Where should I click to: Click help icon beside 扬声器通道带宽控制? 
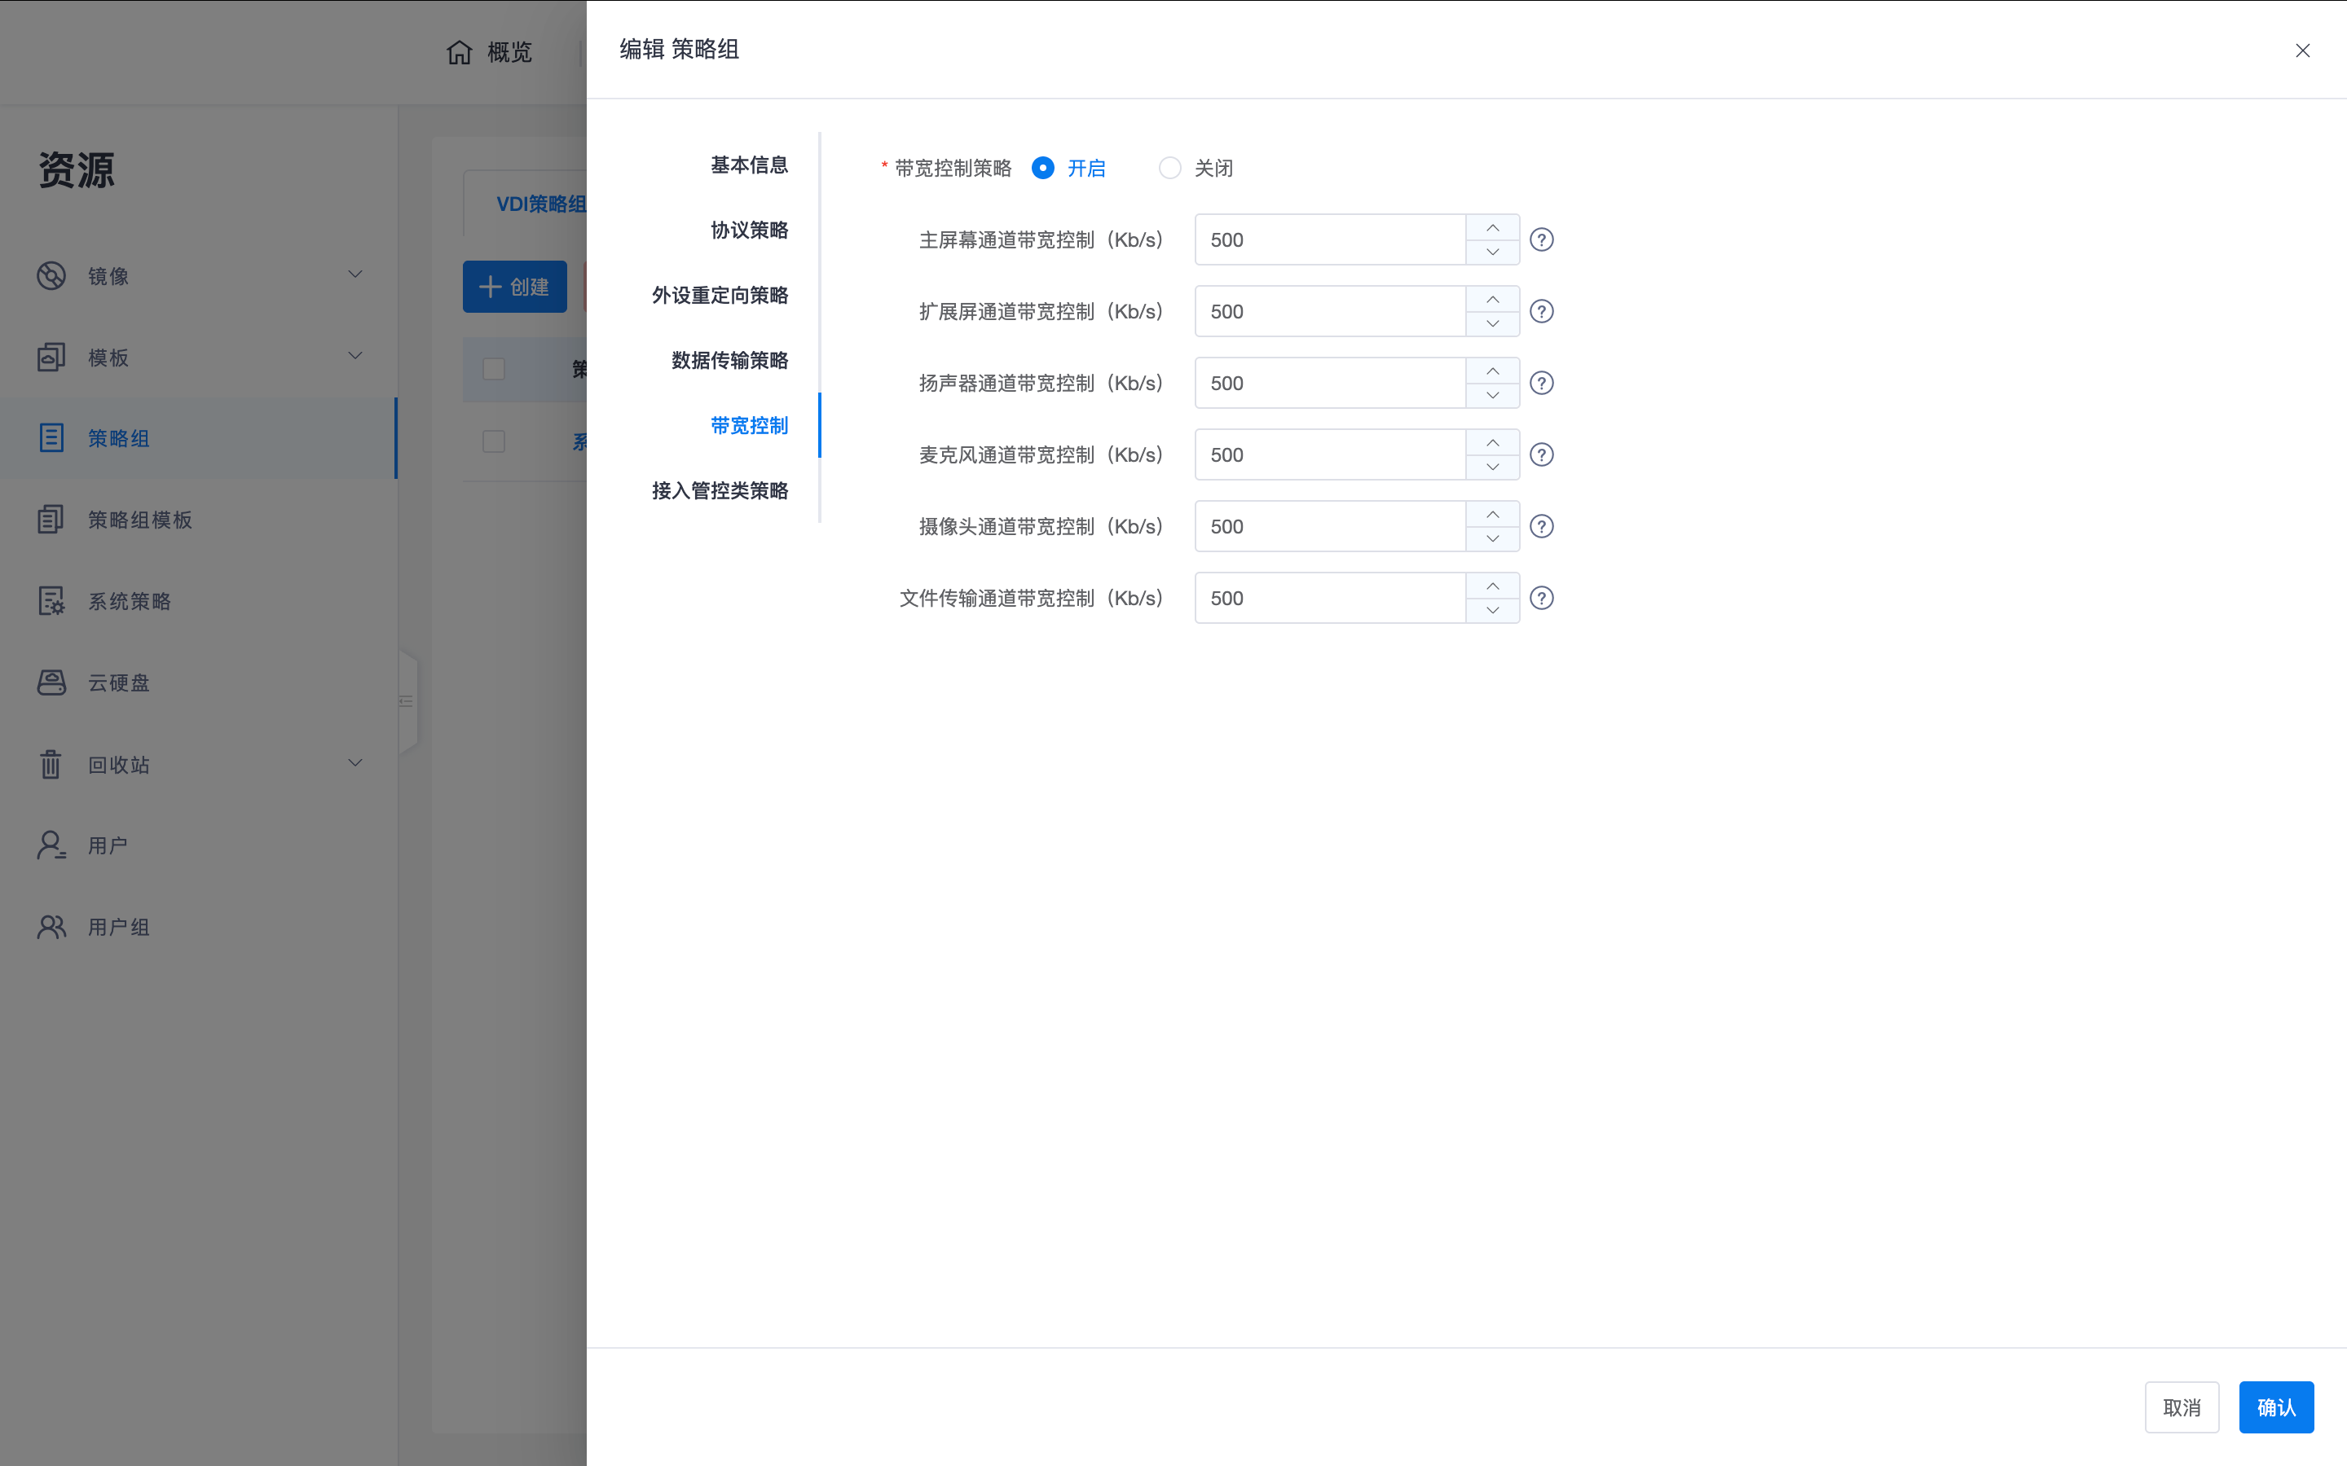tap(1541, 383)
